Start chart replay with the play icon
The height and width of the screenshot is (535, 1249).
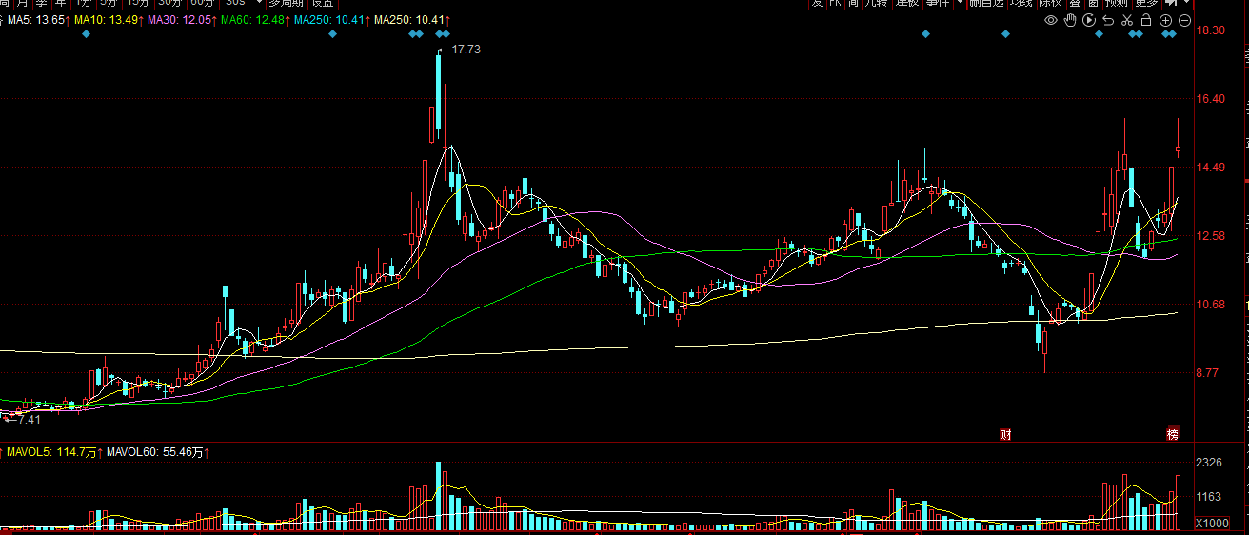[x=1089, y=20]
